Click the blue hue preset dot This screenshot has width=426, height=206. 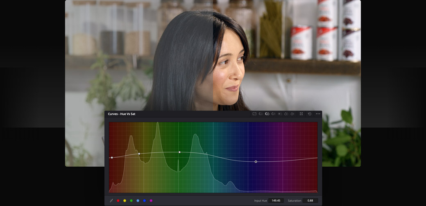145,201
